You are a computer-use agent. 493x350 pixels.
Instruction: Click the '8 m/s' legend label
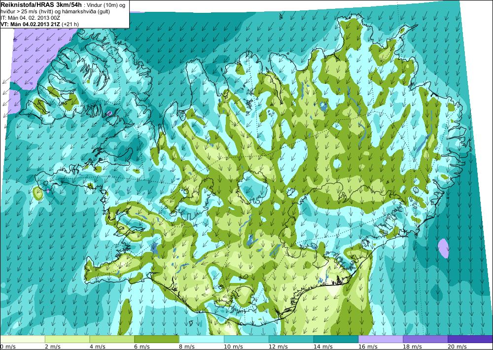pyautogui.click(x=187, y=347)
